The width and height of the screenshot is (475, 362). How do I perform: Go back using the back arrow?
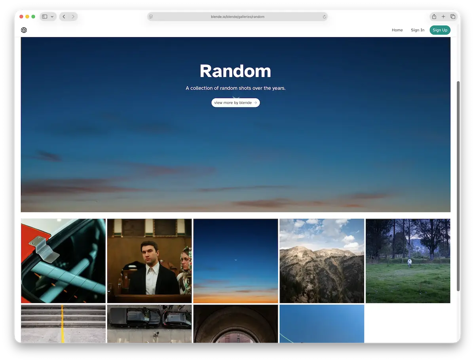click(x=63, y=17)
